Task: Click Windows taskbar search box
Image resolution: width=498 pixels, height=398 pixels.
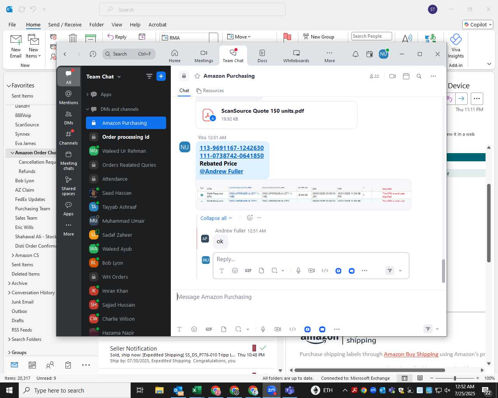Action: (75, 390)
